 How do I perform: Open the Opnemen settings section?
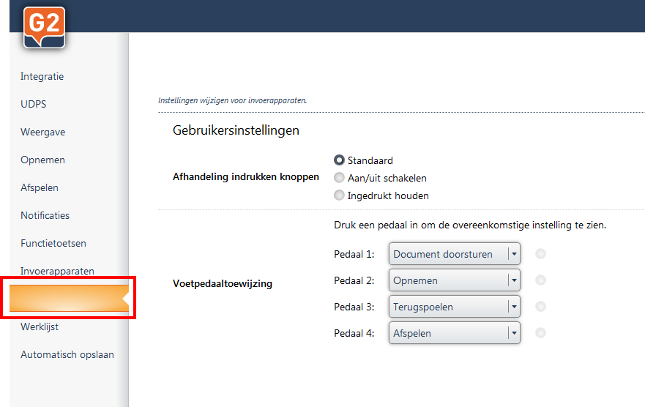(x=42, y=160)
